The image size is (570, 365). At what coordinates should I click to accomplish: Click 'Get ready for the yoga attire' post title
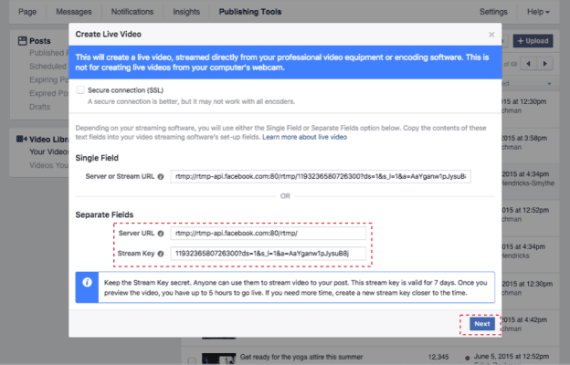click(x=301, y=357)
